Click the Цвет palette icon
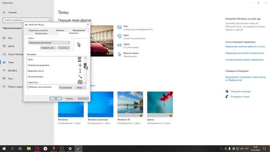This screenshot has width=270, height=152. (119, 36)
